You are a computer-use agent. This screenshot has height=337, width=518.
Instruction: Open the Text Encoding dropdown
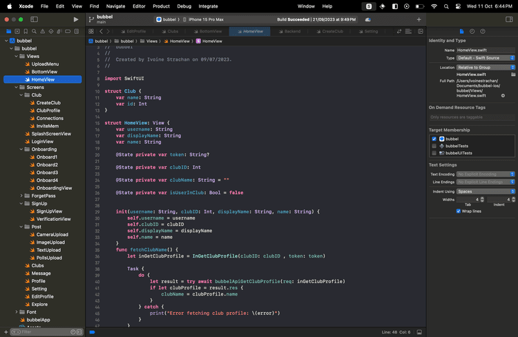coord(486,174)
